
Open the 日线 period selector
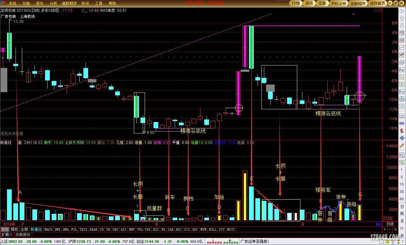[390, 224]
